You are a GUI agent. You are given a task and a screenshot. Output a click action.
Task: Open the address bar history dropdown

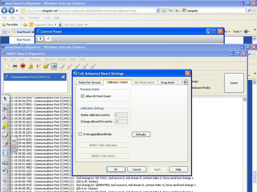coord(158,10)
